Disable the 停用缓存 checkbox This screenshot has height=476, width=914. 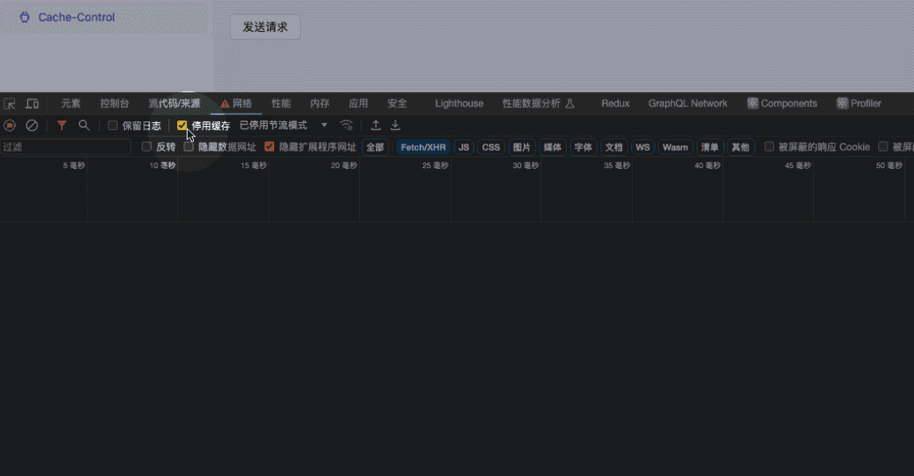[182, 125]
